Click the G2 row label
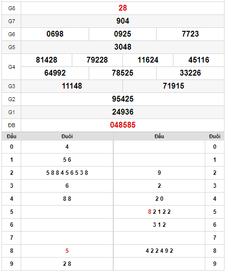 coord(12,99)
